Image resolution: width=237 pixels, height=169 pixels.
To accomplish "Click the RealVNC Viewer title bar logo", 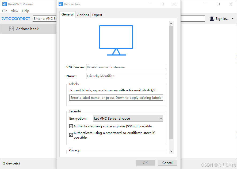I will pos(5,4).
